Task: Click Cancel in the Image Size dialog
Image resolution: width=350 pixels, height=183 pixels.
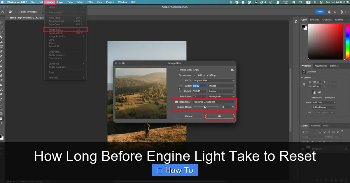Action: (189, 116)
